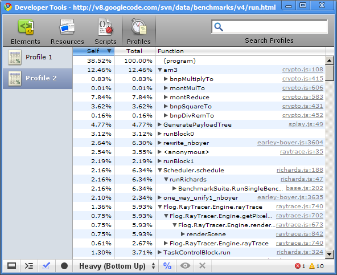This screenshot has width=337, height=275.
Task: Show the console with the status bar icon
Action: pos(29,266)
